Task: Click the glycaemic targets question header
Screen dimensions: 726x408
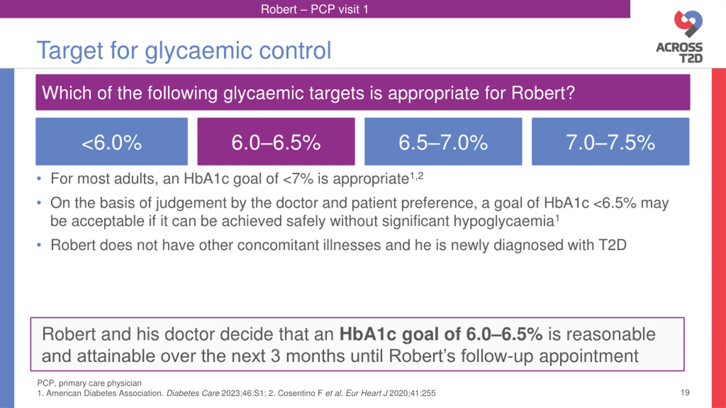Action: 363,92
